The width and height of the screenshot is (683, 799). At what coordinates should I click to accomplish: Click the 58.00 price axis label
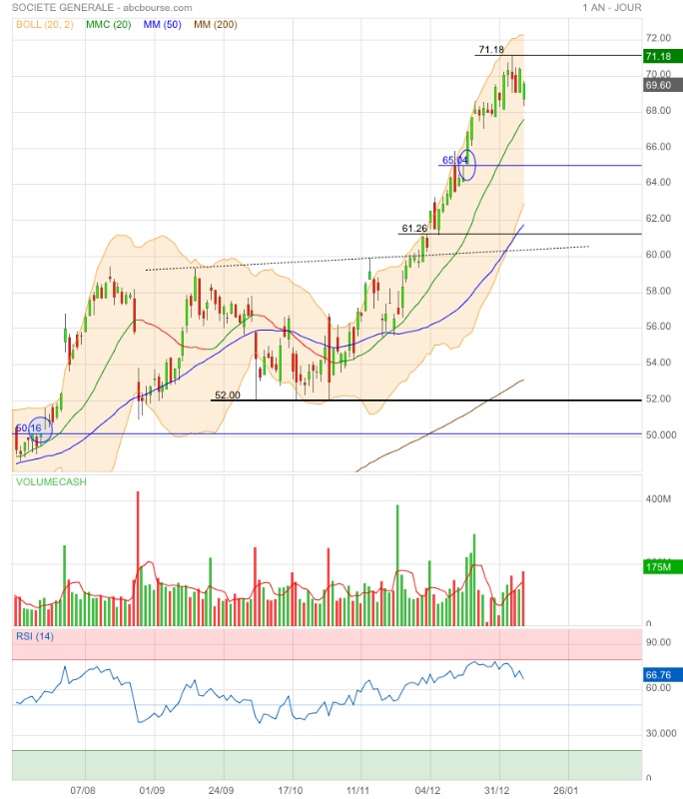658,291
